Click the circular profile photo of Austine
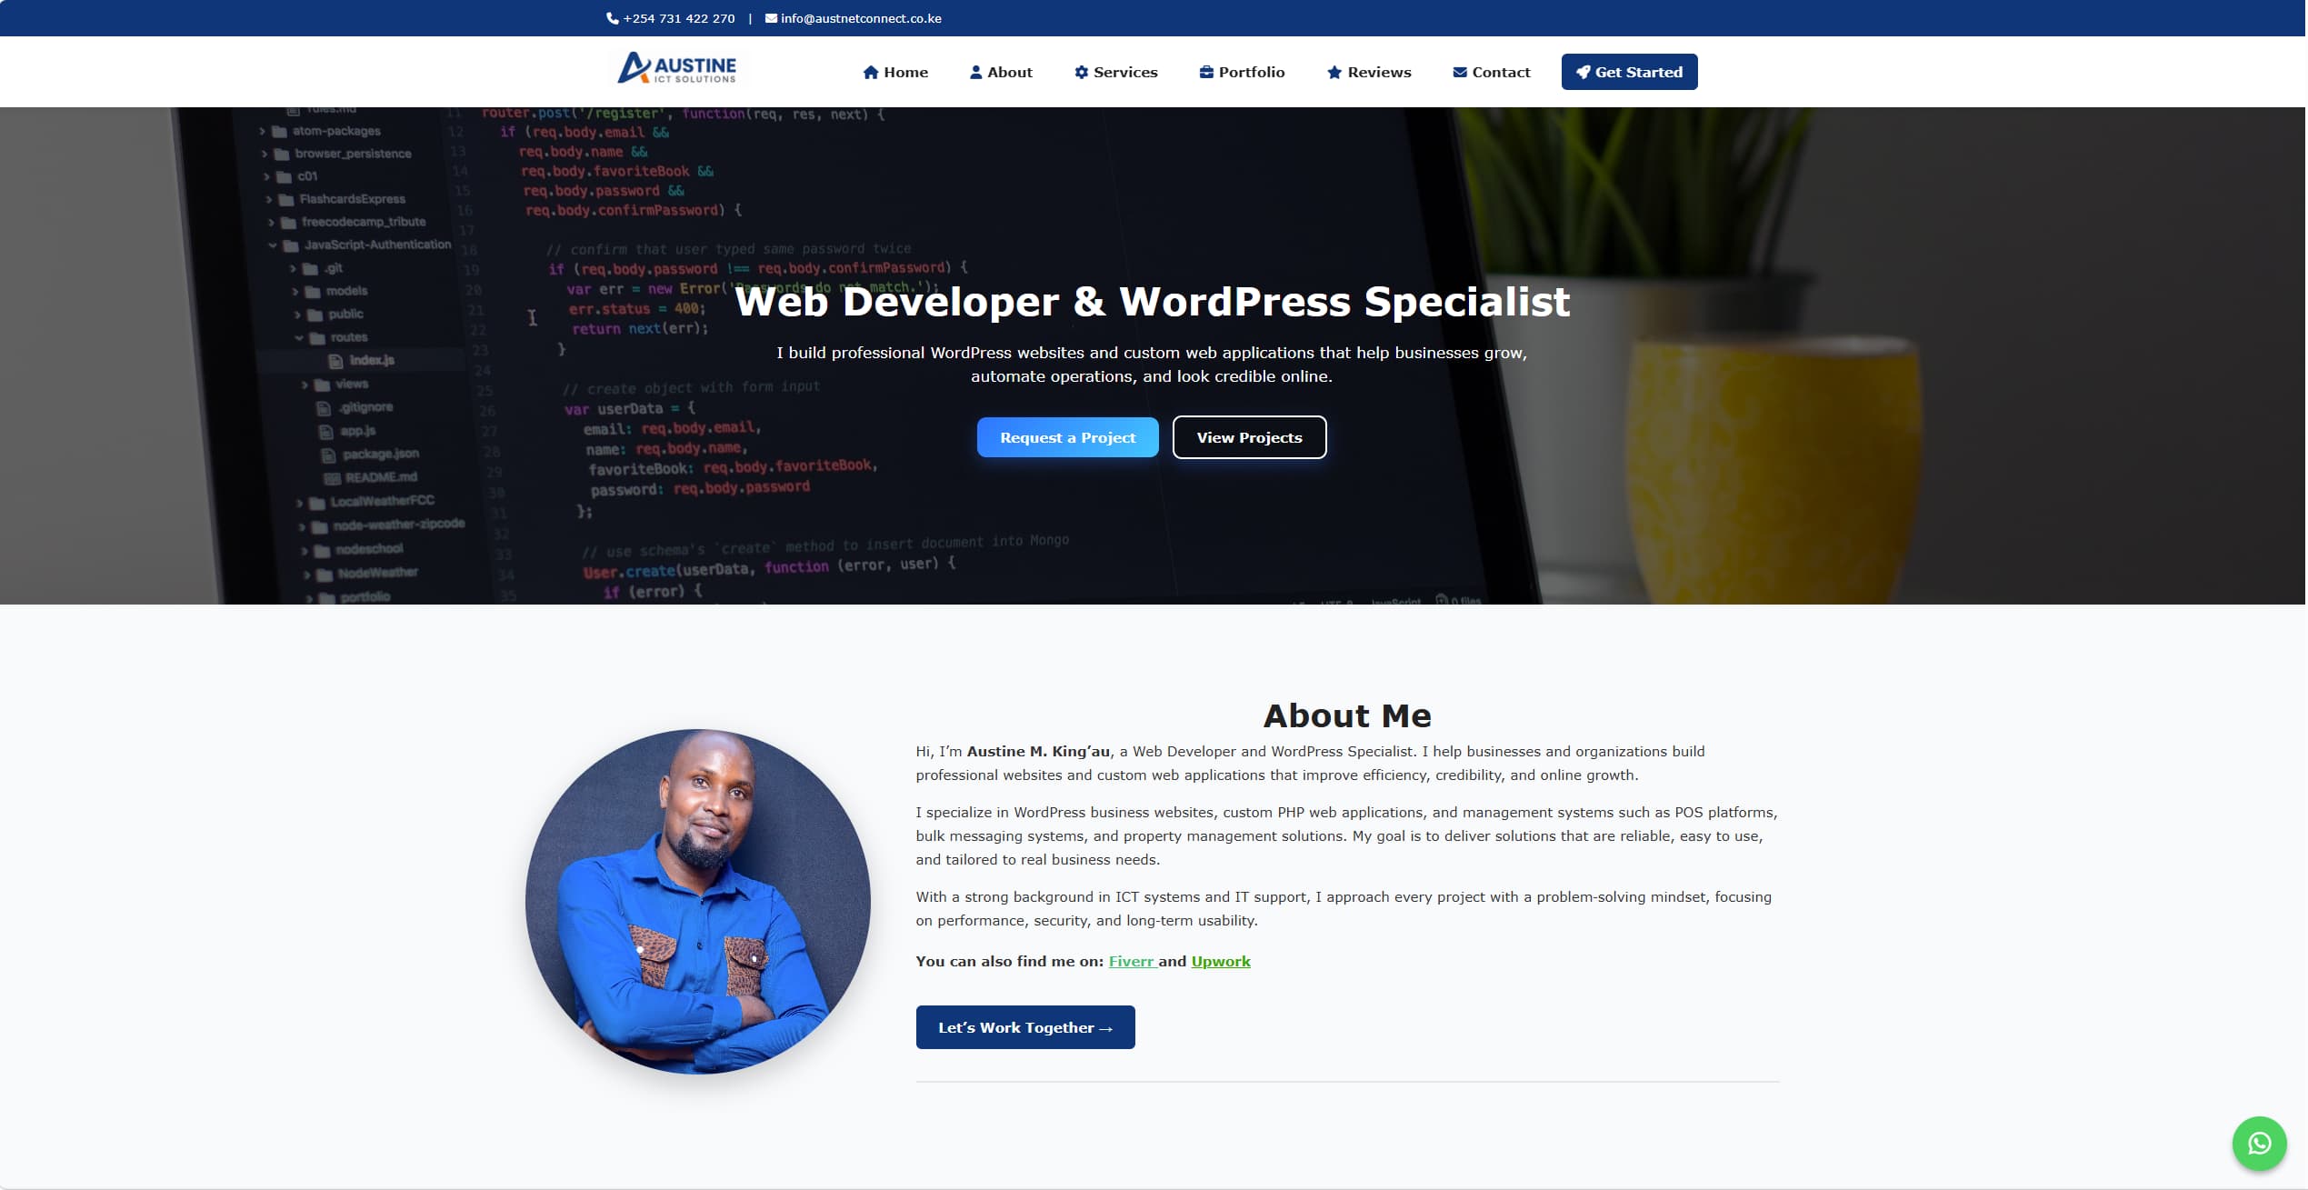 (x=698, y=902)
